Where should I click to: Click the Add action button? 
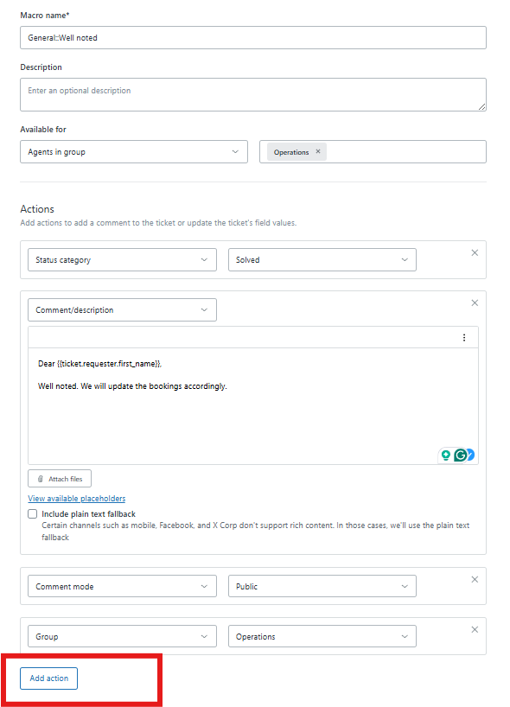[x=48, y=678]
